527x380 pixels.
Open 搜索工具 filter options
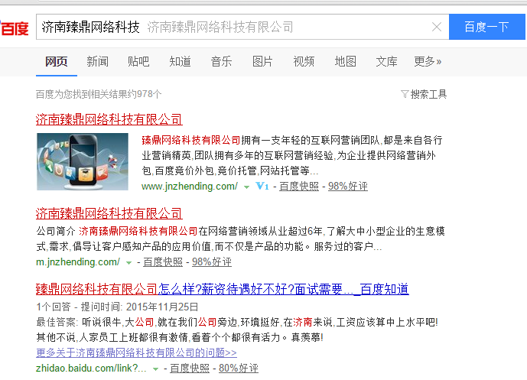tap(424, 94)
